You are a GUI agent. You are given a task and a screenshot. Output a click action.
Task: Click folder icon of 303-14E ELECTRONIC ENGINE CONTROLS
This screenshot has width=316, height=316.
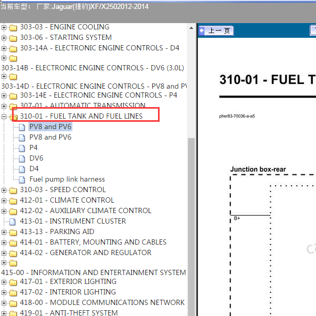[13, 96]
